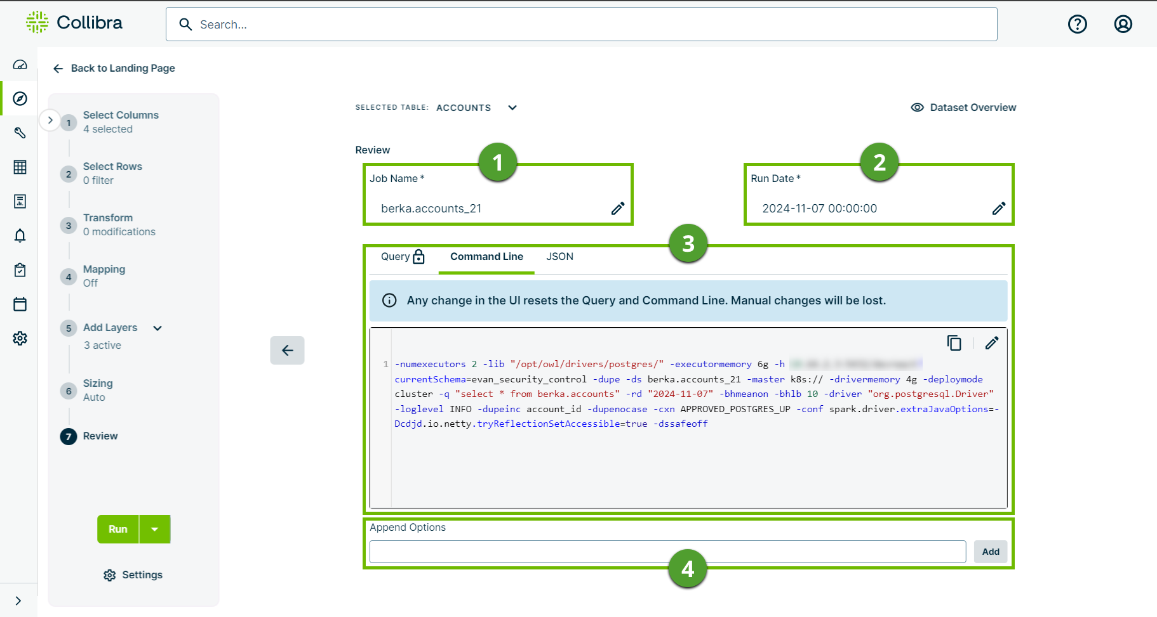Open the table grid icon in sidebar
This screenshot has width=1157, height=617.
pyautogui.click(x=20, y=167)
